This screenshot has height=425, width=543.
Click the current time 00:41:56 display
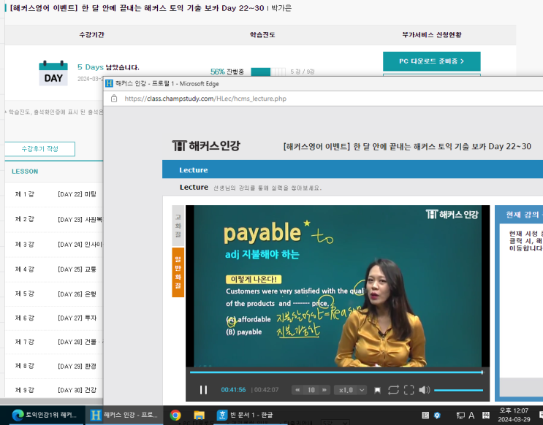pos(233,390)
